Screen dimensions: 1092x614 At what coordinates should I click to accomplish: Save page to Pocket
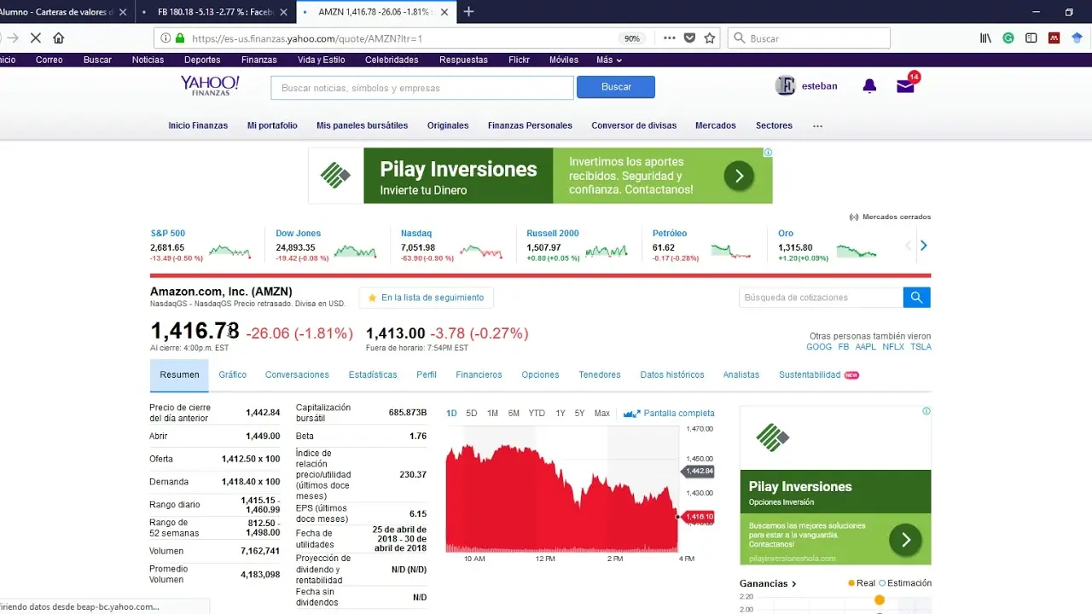pos(689,38)
